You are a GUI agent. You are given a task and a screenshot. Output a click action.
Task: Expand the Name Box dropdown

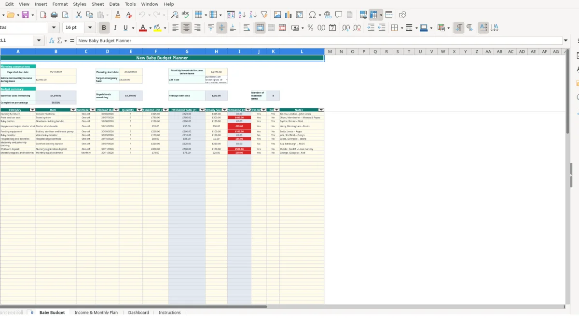click(x=39, y=41)
